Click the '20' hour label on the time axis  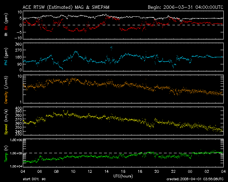point(157,172)
